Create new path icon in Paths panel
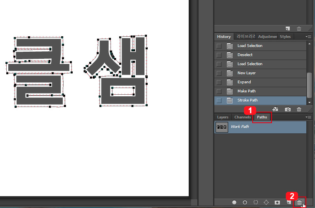The height and width of the screenshot is (208, 315). (289, 202)
